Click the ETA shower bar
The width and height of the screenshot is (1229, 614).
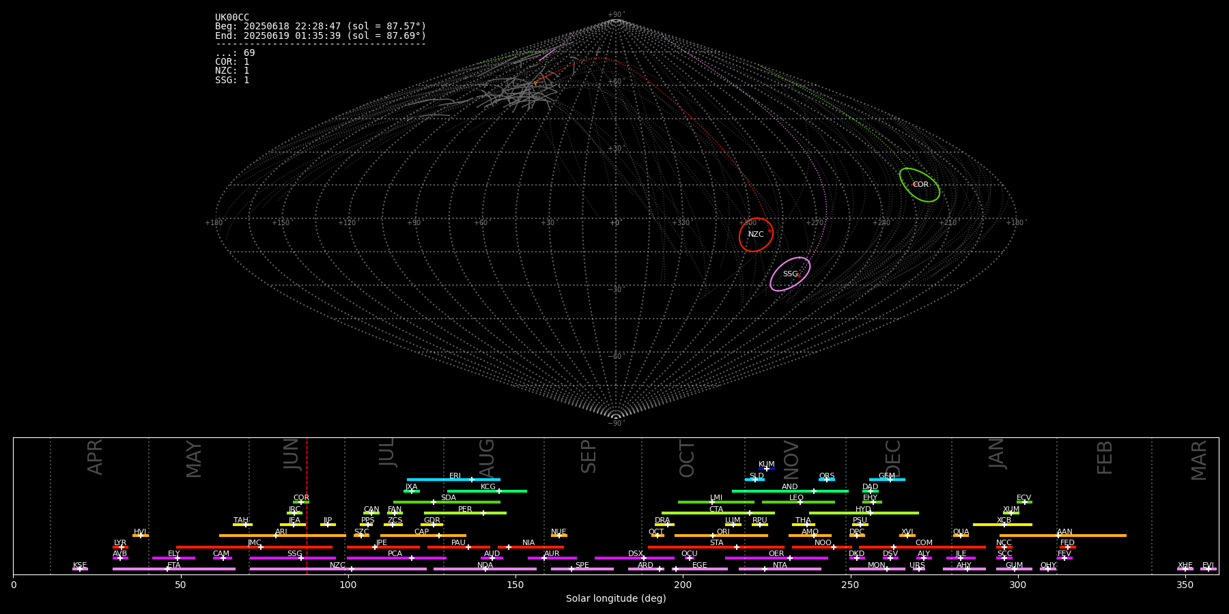[174, 569]
